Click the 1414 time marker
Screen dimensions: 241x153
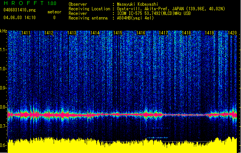pyautogui.click(x=95, y=33)
